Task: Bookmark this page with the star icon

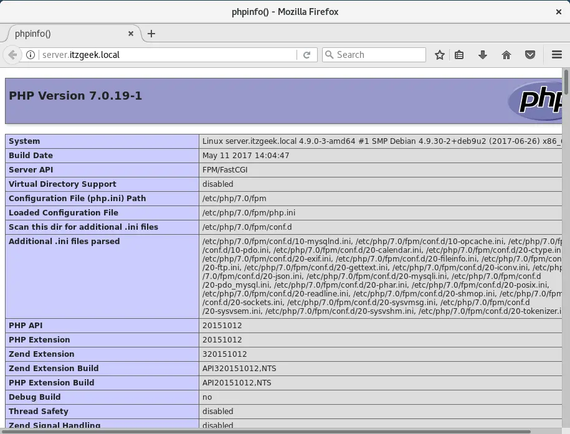Action: [440, 55]
